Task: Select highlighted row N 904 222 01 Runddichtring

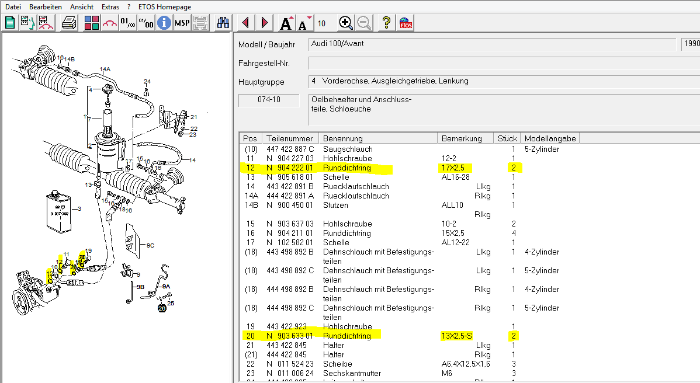Action: (x=347, y=168)
